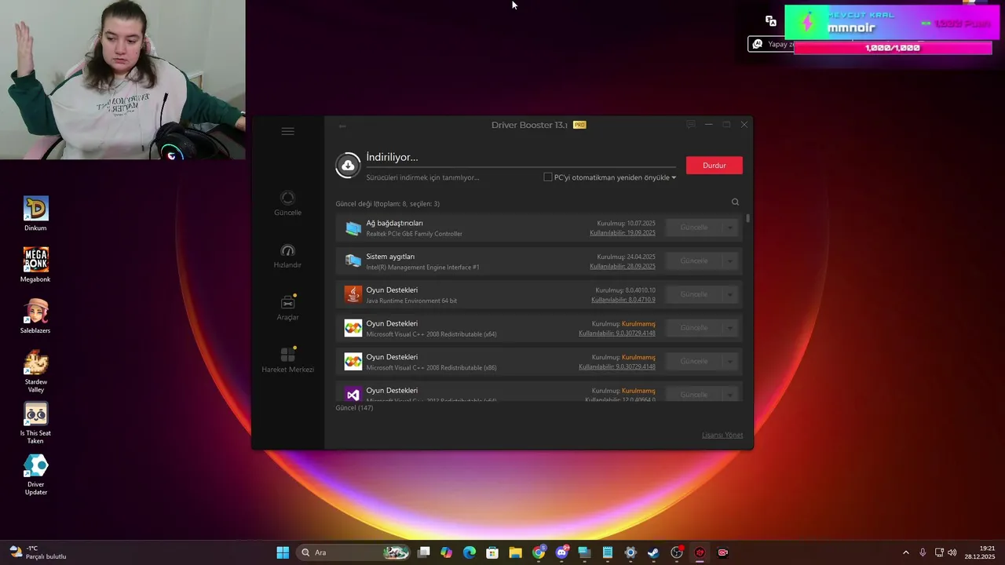1005x565 pixels.
Task: Click the Lisansı Yönet link
Action: coord(722,435)
